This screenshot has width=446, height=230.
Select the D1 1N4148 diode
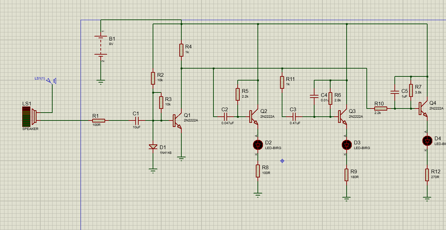(x=153, y=147)
